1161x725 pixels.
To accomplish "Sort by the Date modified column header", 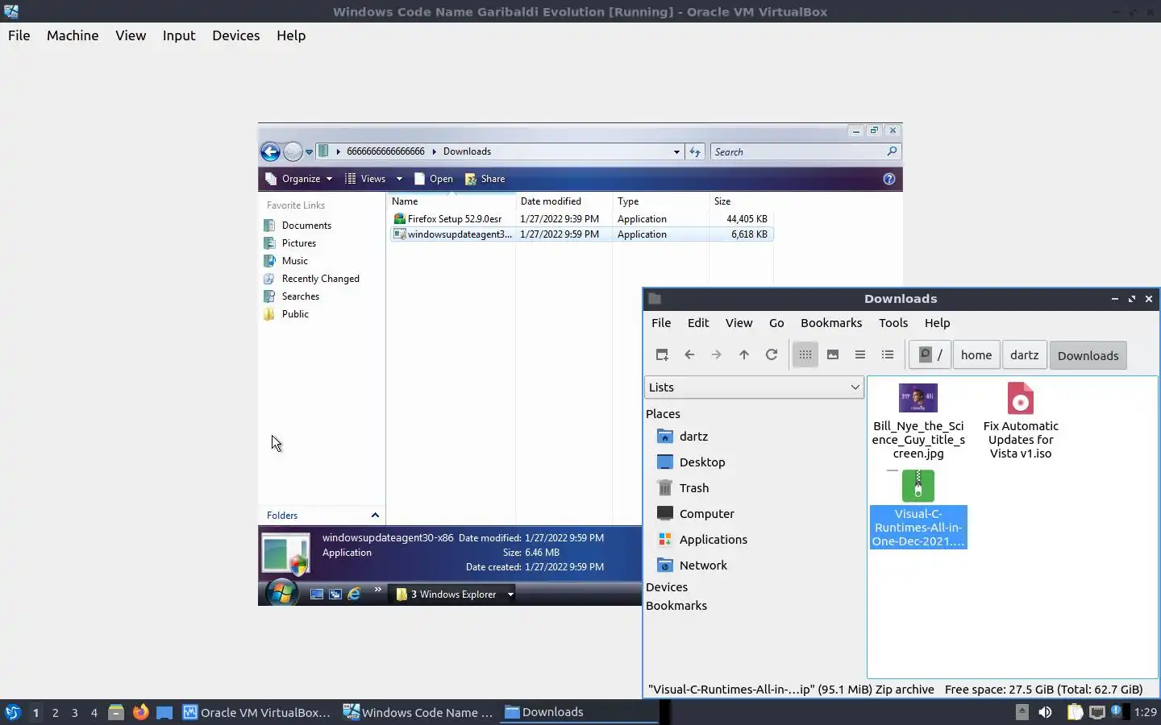I will coord(564,201).
